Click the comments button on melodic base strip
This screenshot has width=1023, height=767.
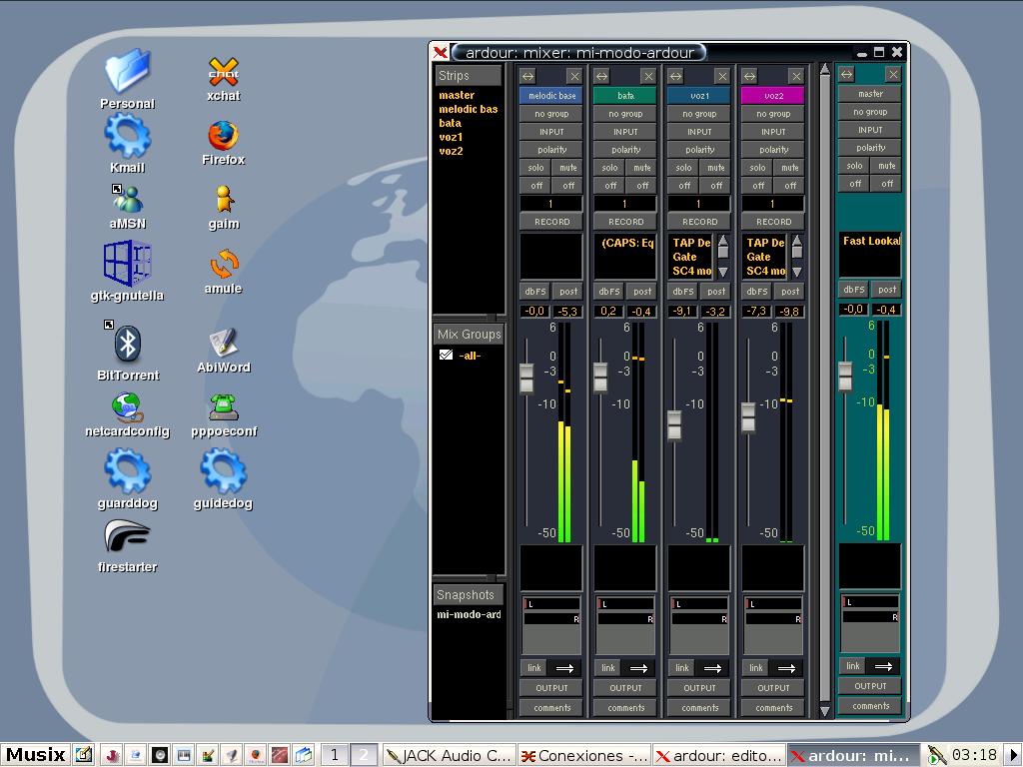pos(551,708)
